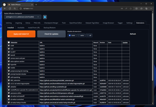Click the adetailer GitHub URL
This screenshot has width=156, height=107.
click(x=53, y=87)
